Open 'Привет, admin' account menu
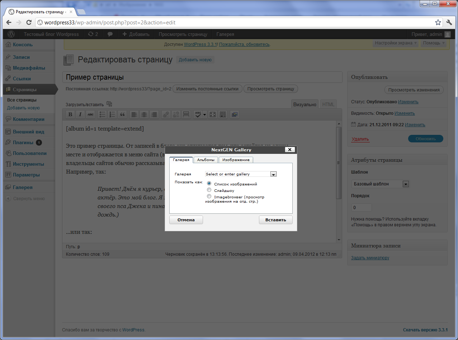This screenshot has height=340, width=458. click(431, 34)
